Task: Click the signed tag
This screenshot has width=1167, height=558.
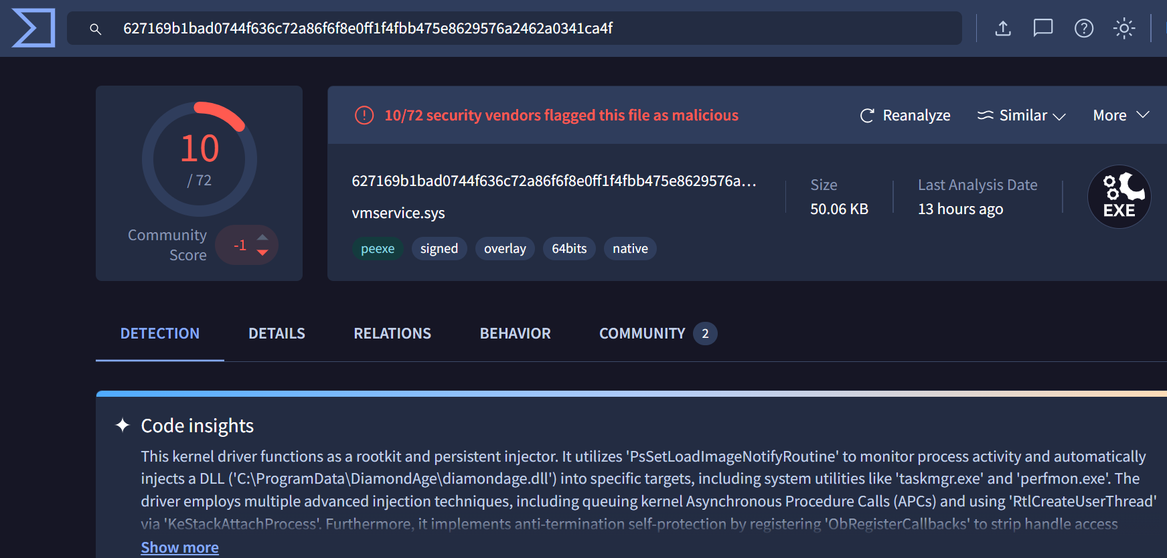Action: [x=439, y=249]
